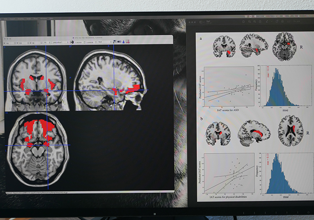Click the highlight pen icon in Preview
Viewport: 314px width, 220px height.
(x=267, y=22)
